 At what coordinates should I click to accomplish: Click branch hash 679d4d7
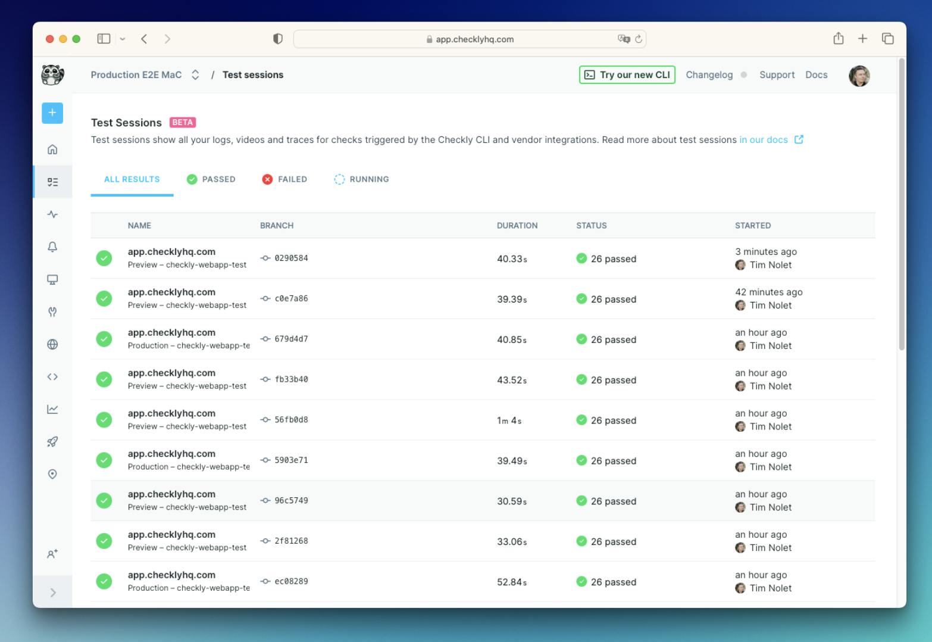pyautogui.click(x=291, y=339)
